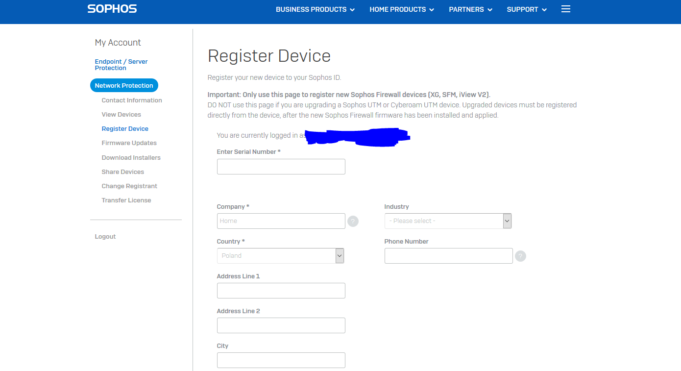The image size is (681, 371).
Task: Click help icon next to Company field
Action: coord(353,222)
